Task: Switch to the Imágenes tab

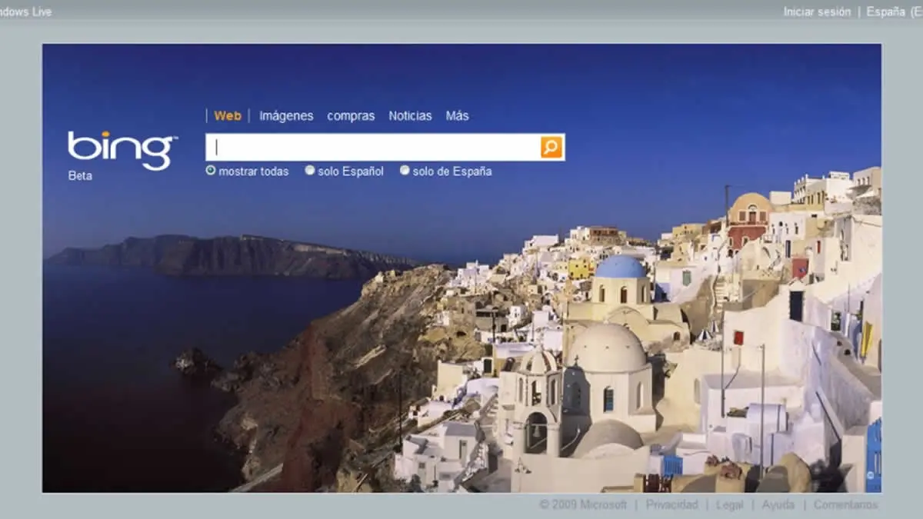Action: click(286, 116)
